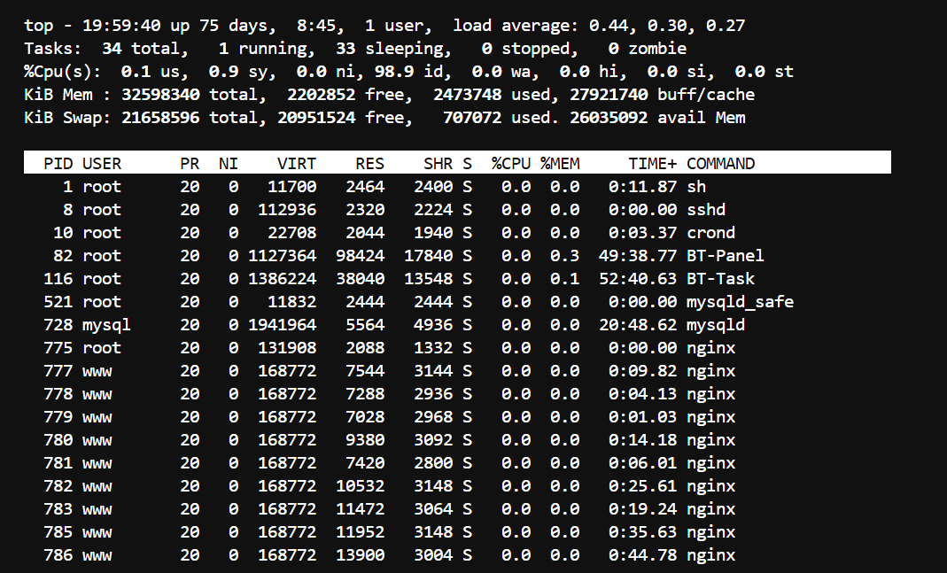Image resolution: width=947 pixels, height=573 pixels.
Task: Click PID 775 in the root nginx row
Action: (x=58, y=348)
